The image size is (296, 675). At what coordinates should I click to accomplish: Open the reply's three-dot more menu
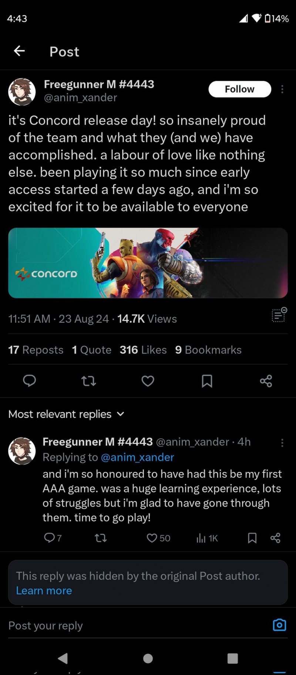tap(282, 442)
